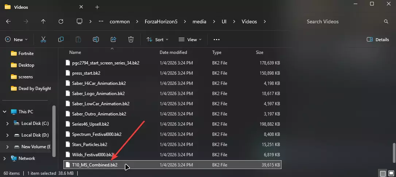
Task: Click the Cut scissors icon
Action: click(x=43, y=39)
